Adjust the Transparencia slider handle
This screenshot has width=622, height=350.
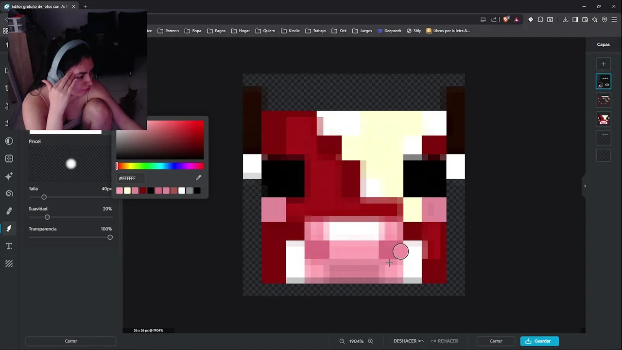point(110,237)
